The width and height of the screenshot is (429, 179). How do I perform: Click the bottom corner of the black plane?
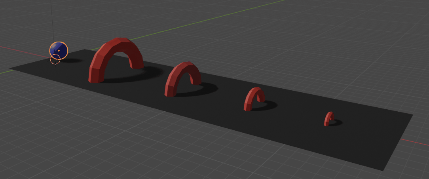tap(383, 170)
